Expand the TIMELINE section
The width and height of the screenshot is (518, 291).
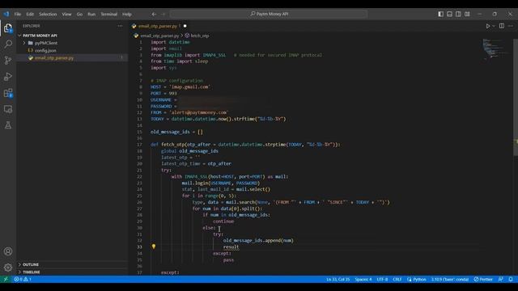click(x=31, y=272)
